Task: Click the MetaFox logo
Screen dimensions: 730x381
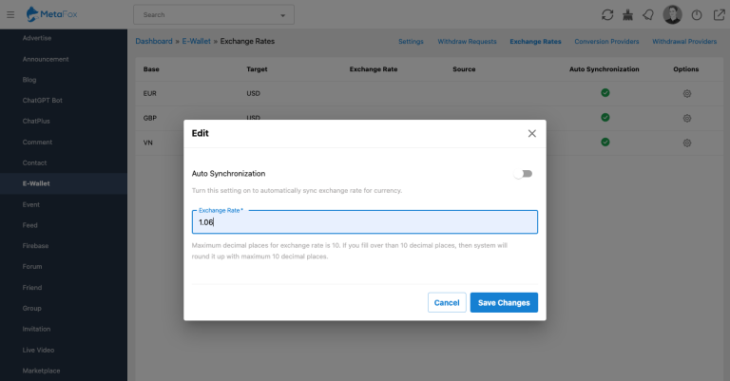Action: click(x=51, y=14)
